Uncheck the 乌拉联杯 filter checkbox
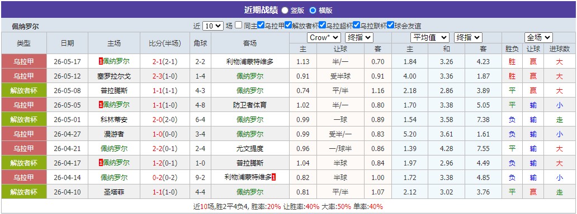This screenshot has width=577, height=214. [357, 25]
